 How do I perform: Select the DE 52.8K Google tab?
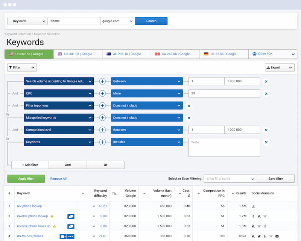coord(224,54)
